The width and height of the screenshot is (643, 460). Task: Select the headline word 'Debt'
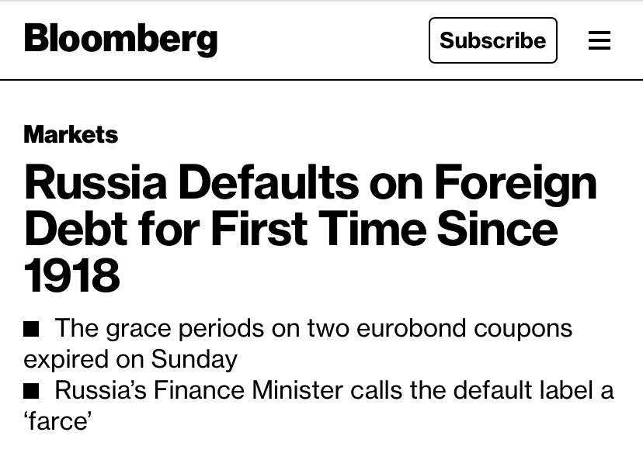click(x=76, y=229)
